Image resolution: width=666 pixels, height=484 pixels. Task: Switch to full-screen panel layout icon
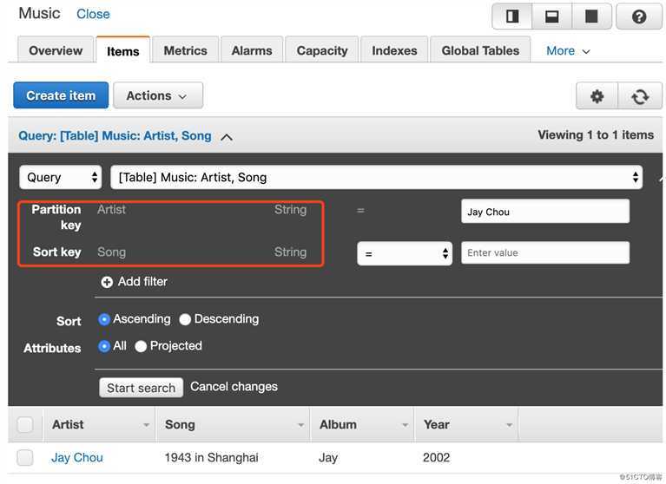(591, 16)
